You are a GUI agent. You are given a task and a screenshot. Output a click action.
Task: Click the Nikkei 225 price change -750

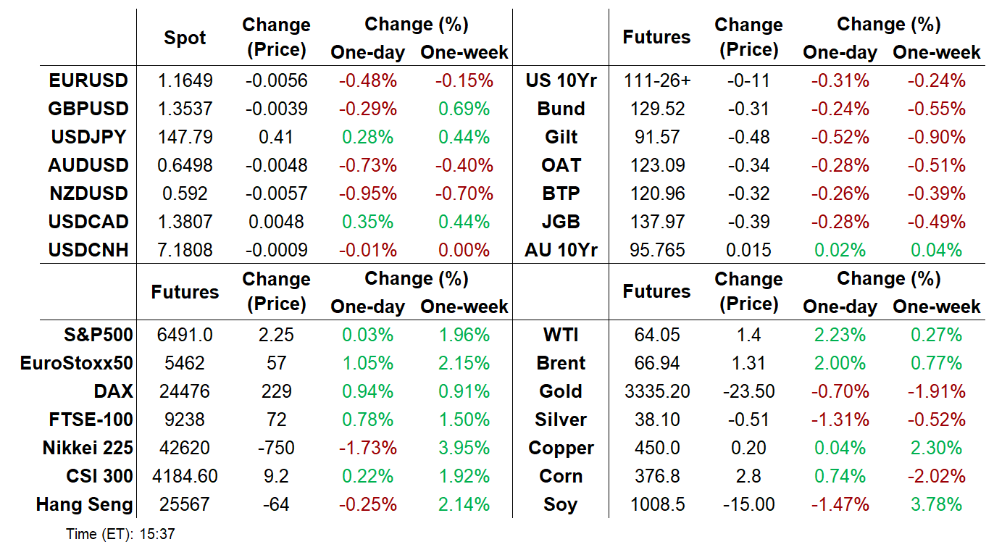[276, 448]
